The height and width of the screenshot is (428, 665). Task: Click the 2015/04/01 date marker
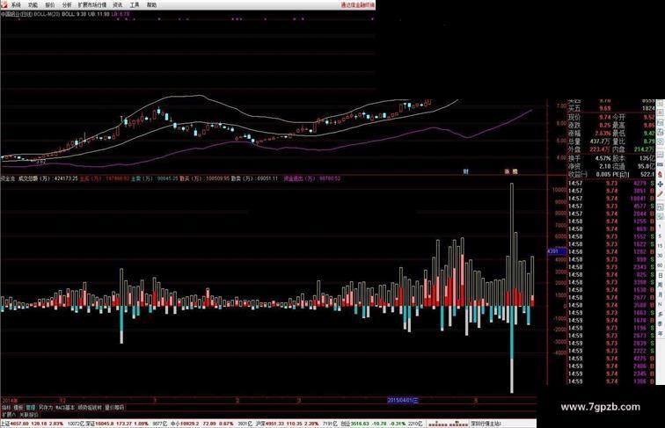(403, 400)
